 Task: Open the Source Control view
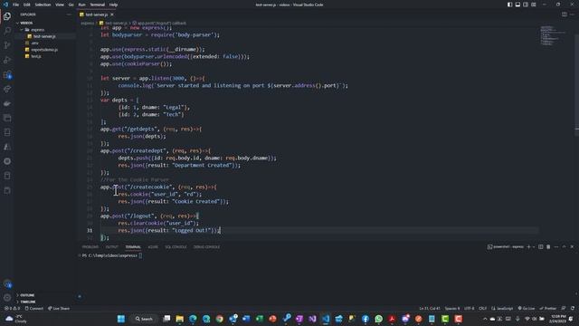(x=7, y=45)
